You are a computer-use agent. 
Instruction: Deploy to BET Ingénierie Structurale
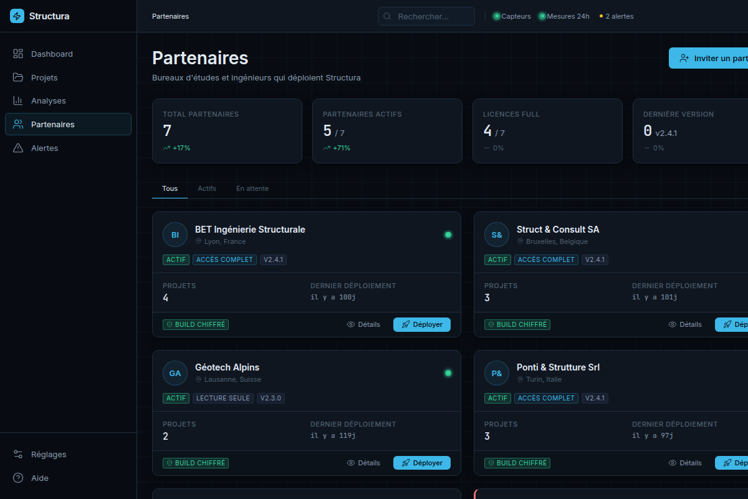(x=422, y=324)
